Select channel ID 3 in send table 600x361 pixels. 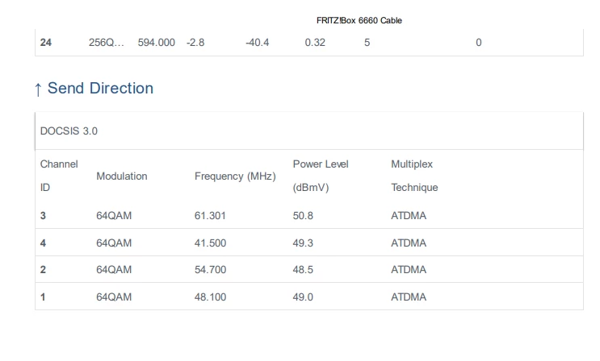tap(43, 216)
